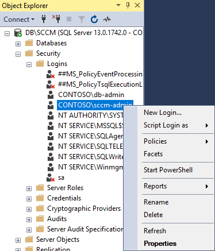This screenshot has width=215, height=251.
Task: Open the Object Explorer window position arrow
Action: pos(118,5)
